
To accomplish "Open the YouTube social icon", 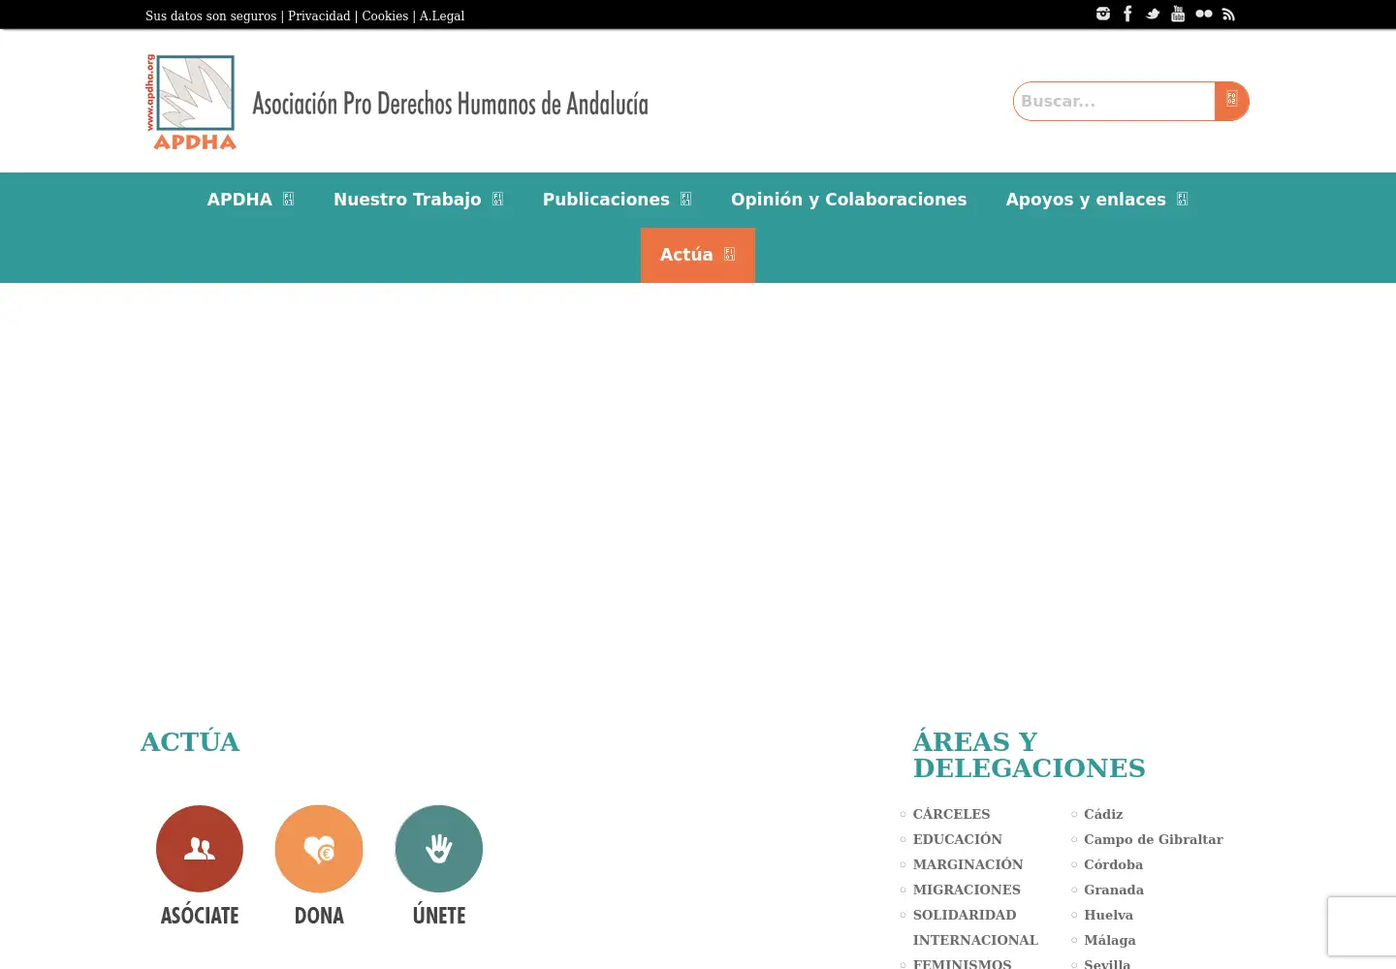I will click(x=1178, y=14).
